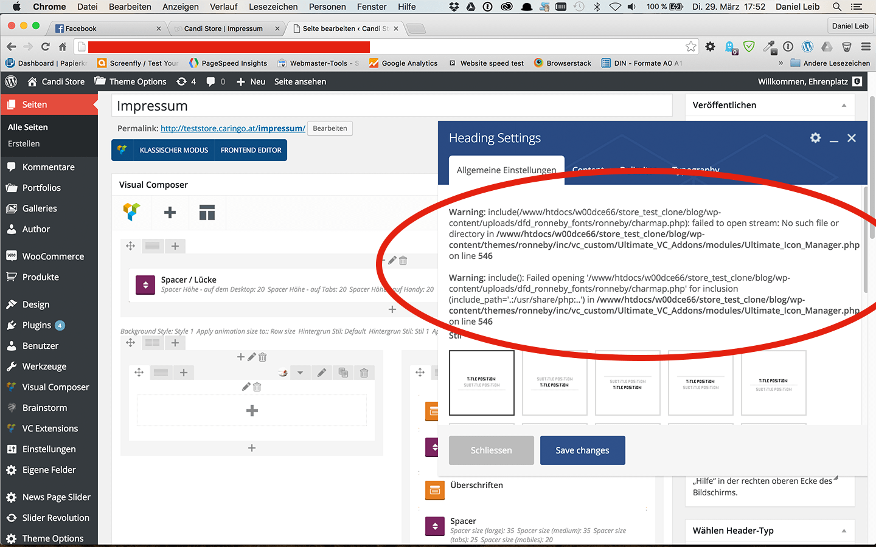Viewport: 876px width, 547px height.
Task: Choose the second Stil thumbnail option
Action: (x=554, y=382)
